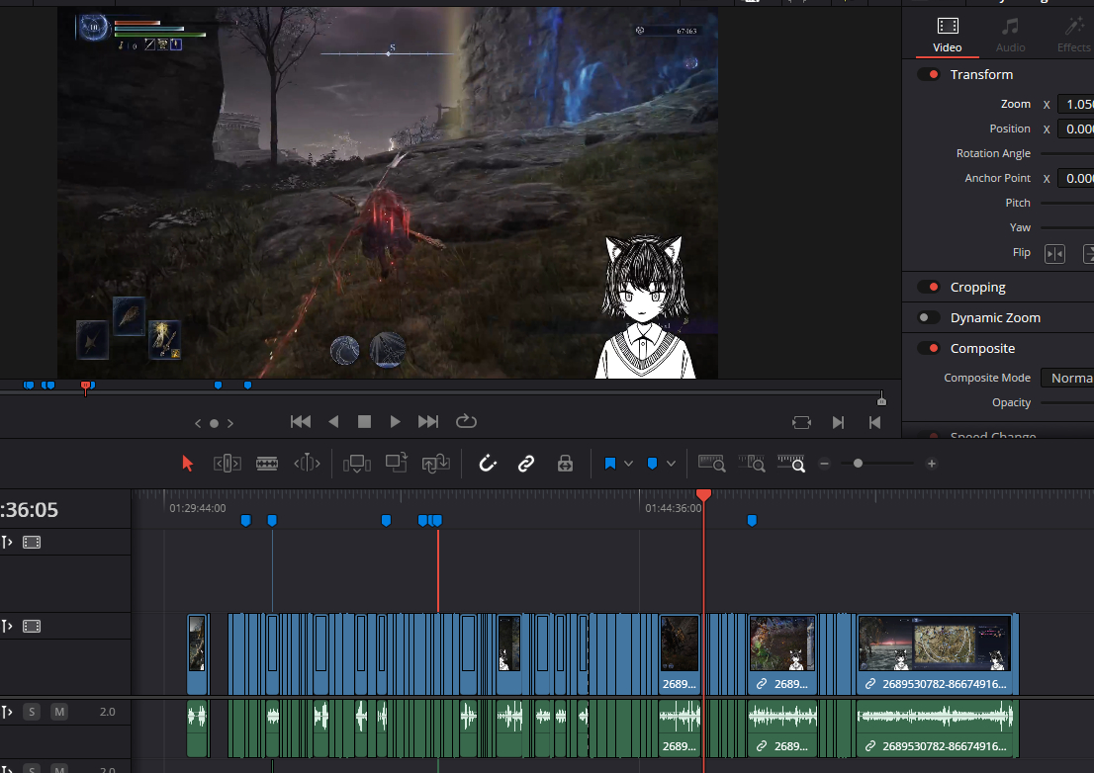This screenshot has height=773, width=1094.
Task: Toggle Linked Selection chain icon
Action: click(526, 464)
